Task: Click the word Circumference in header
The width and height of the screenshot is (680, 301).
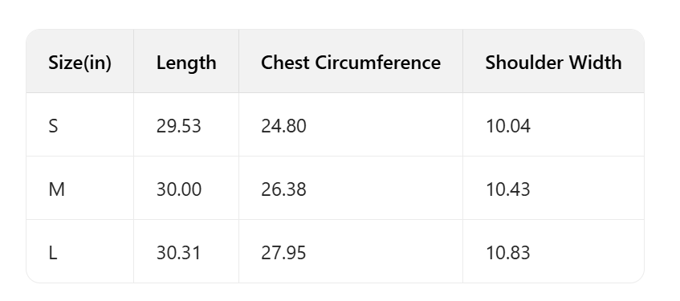Action: [377, 63]
